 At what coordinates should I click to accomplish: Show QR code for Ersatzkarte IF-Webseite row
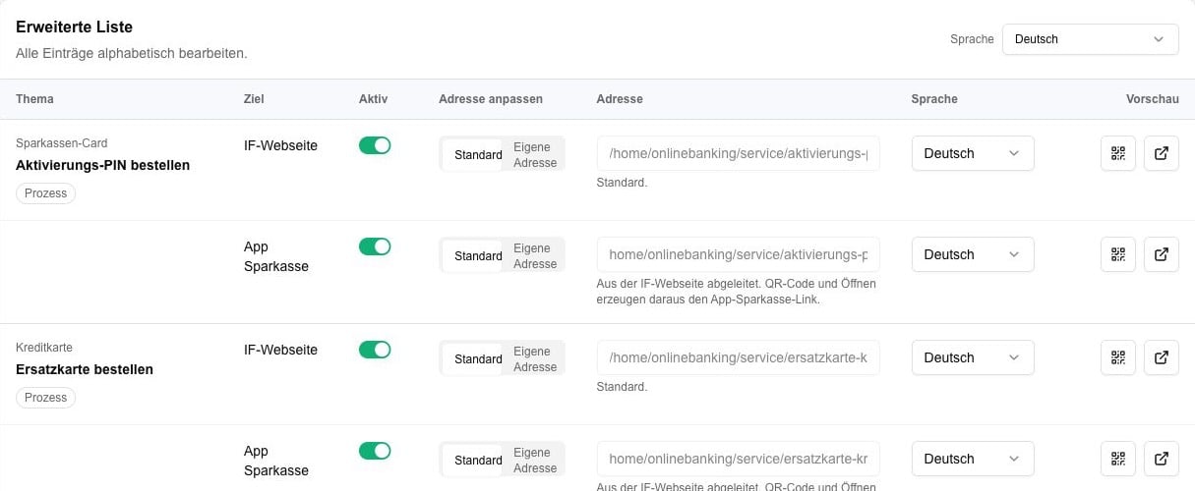click(1118, 357)
